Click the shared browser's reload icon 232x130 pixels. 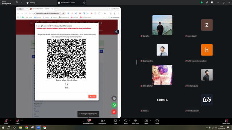tap(26, 13)
